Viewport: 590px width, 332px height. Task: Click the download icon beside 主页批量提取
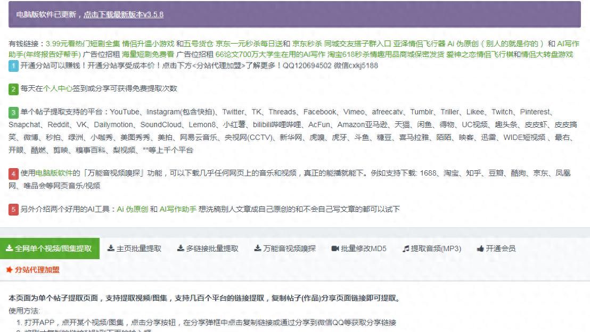pyautogui.click(x=110, y=247)
